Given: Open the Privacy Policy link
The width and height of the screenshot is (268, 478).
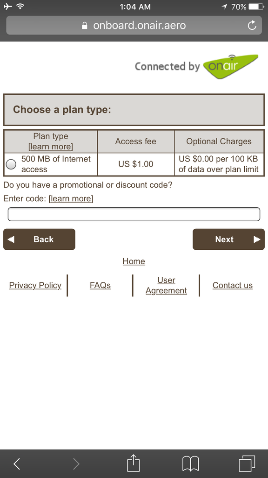Looking at the screenshot, I should point(35,285).
